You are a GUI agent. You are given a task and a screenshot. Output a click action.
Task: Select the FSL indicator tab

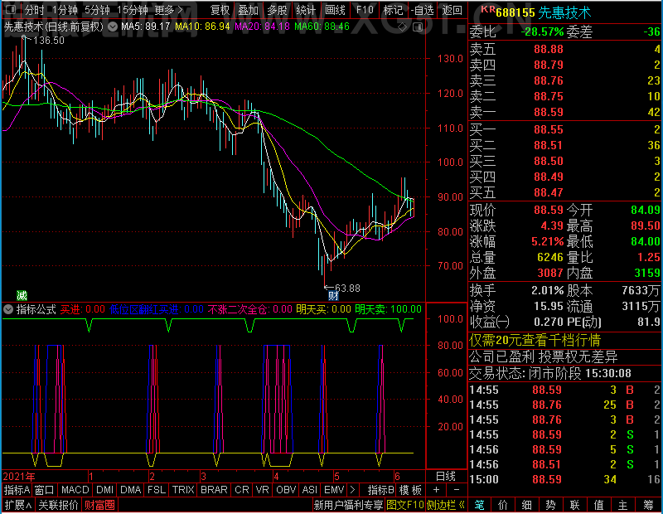157,490
